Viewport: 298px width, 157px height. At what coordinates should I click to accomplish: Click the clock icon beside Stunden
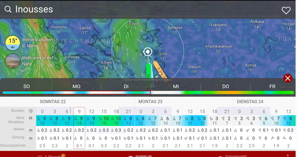click(31, 111)
